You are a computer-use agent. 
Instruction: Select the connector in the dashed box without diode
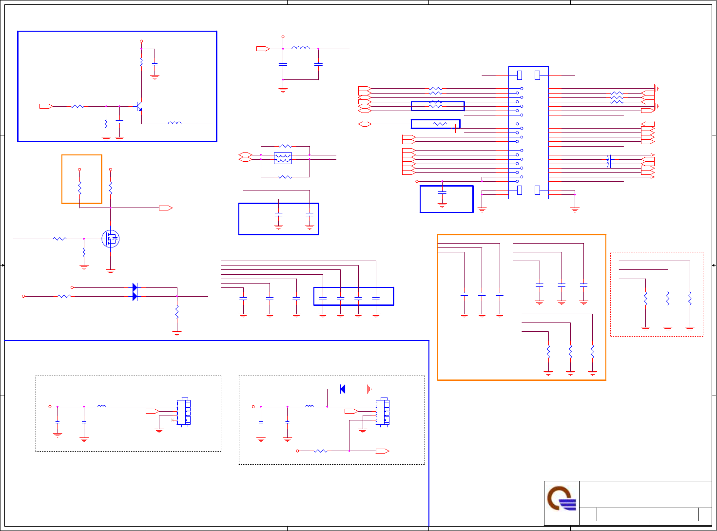pos(184,412)
